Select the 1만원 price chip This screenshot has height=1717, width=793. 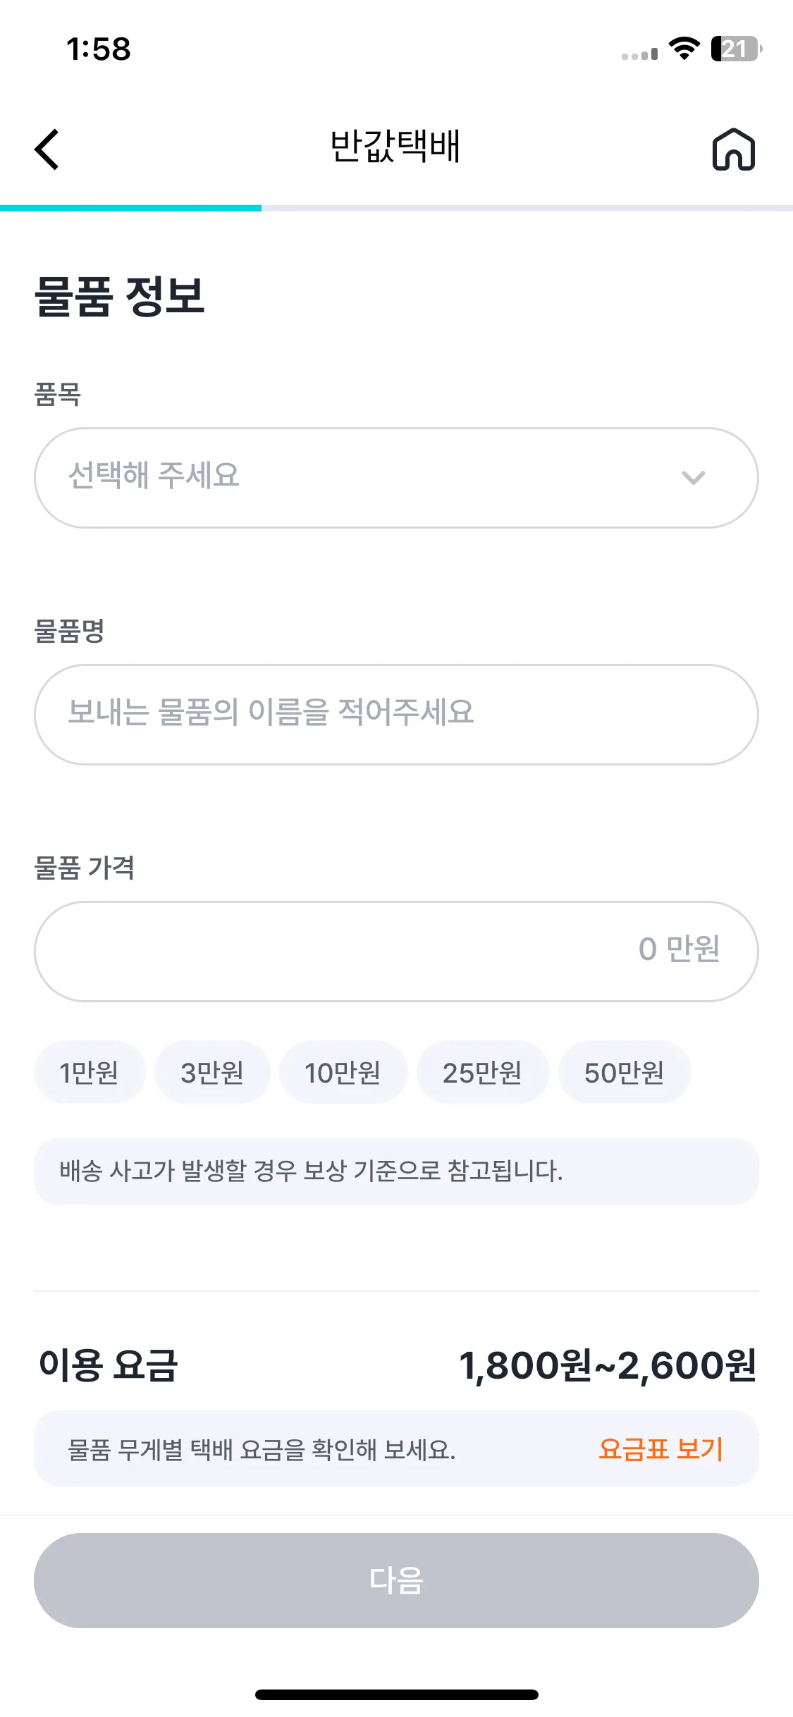[90, 1072]
